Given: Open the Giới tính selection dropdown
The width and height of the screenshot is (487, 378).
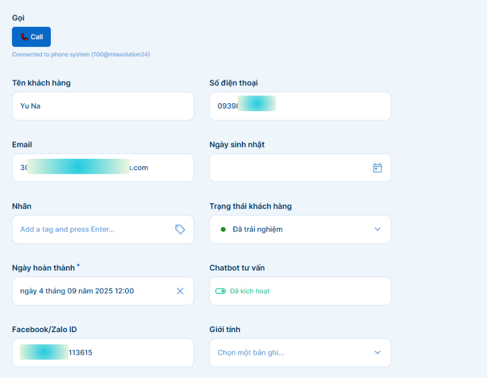Looking at the screenshot, I should point(300,353).
